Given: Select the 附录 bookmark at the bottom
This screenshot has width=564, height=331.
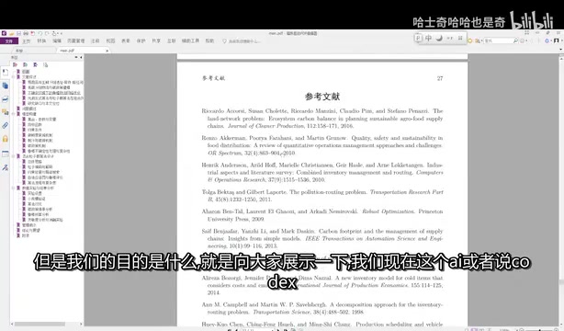Looking at the screenshot, I should coord(25,235).
